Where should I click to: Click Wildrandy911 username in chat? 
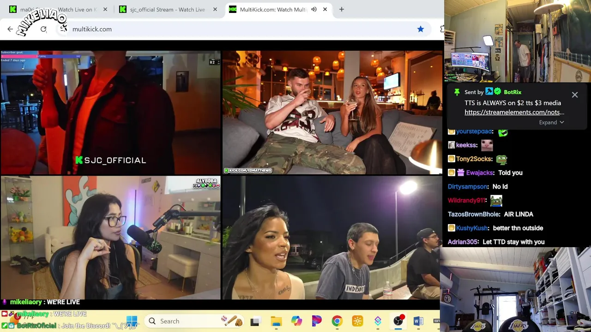(x=466, y=200)
